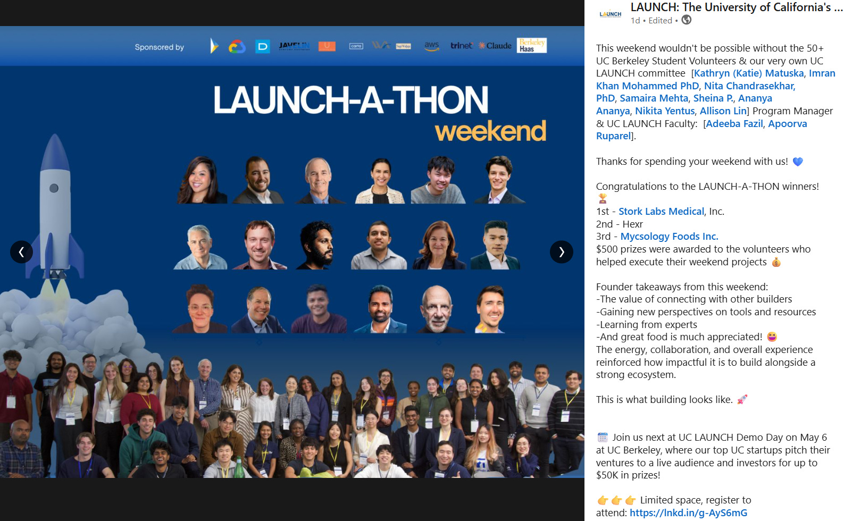The height and width of the screenshot is (521, 844).
Task: Click the Berkeley Haas sponsor logo
Action: [532, 46]
